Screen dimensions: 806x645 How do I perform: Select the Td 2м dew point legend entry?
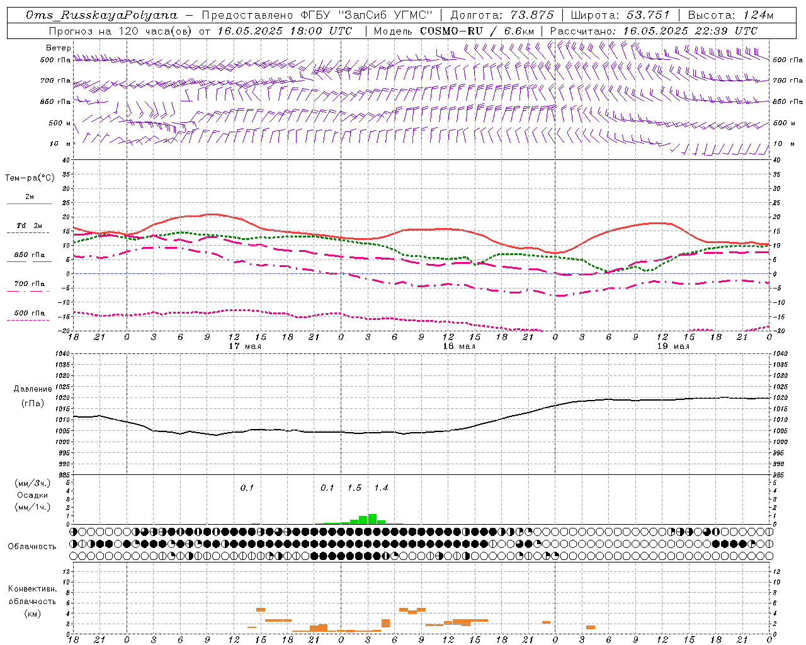tap(30, 225)
